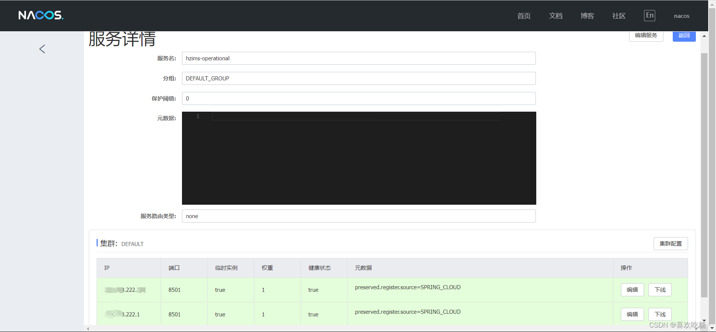Focus the 分组 field DEFAULT_GROUP
716x332 pixels.
click(359, 78)
